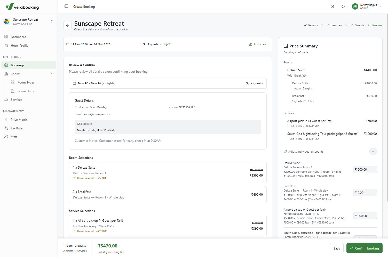This screenshot has width=388, height=257.
Task: Click the Rooms building icon
Action: coord(6,74)
